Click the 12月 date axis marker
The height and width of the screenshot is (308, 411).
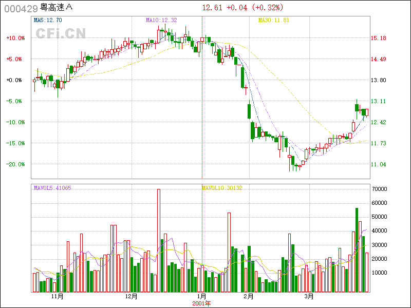132,296
